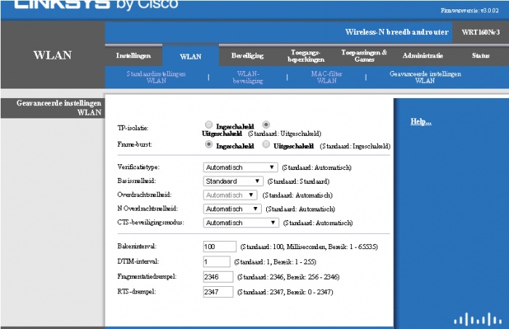Click the Firmwareversie v3.0.02 text
Viewport: 509px width, 329px height.
(470, 10)
